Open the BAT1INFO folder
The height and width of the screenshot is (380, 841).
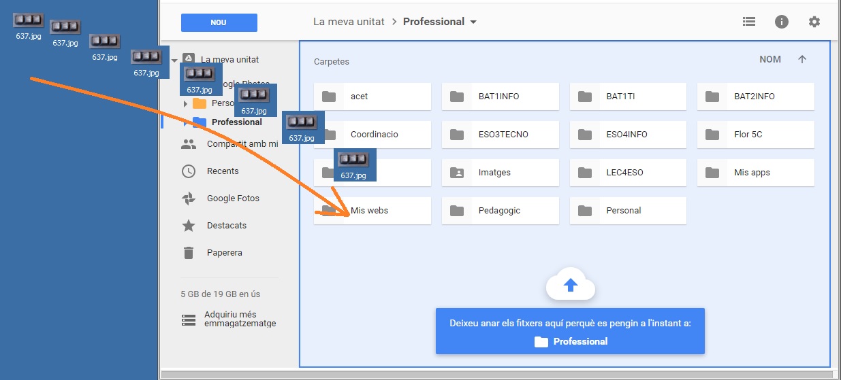(x=501, y=97)
